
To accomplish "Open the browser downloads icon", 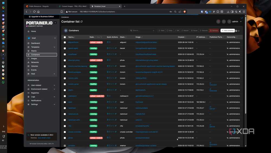I will (x=228, y=12).
